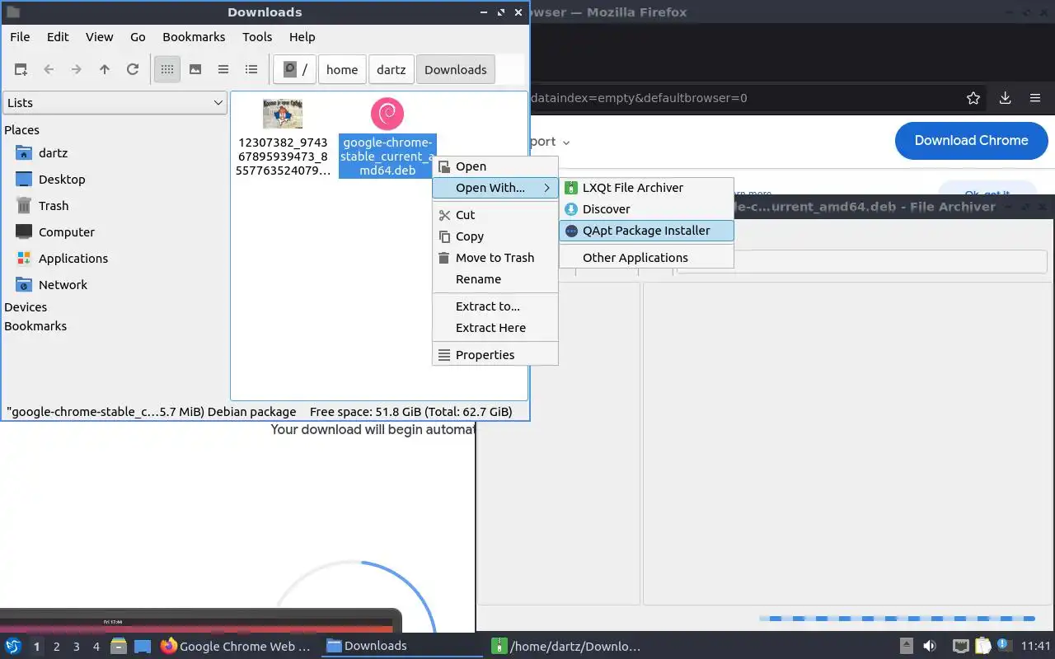Open the View menu
Image resolution: width=1055 pixels, height=659 pixels.
coord(100,37)
